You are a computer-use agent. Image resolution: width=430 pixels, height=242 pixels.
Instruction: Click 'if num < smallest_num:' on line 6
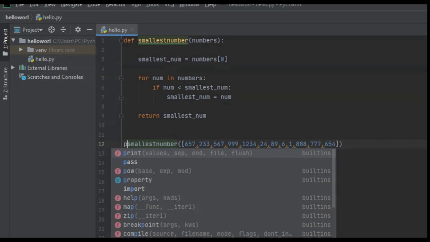pos(191,87)
